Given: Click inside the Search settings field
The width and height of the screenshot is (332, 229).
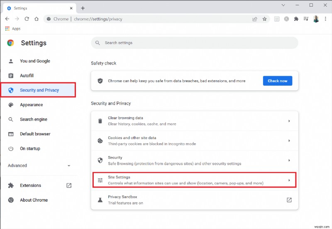Looking at the screenshot, I should 195,43.
